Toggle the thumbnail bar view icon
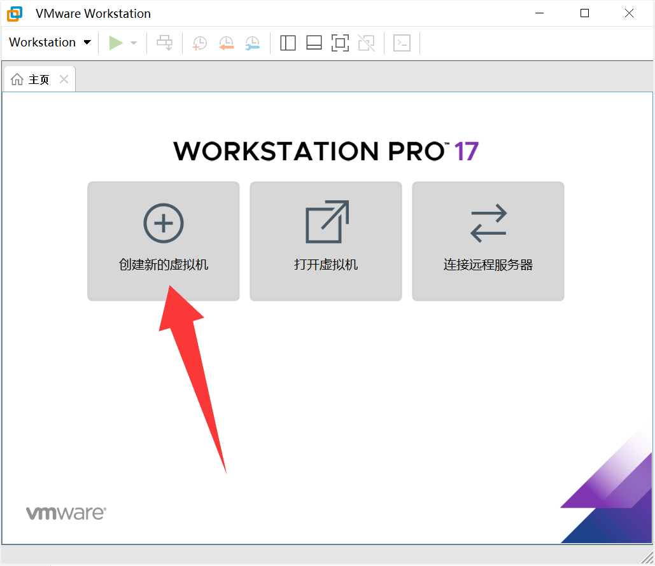 [x=314, y=43]
